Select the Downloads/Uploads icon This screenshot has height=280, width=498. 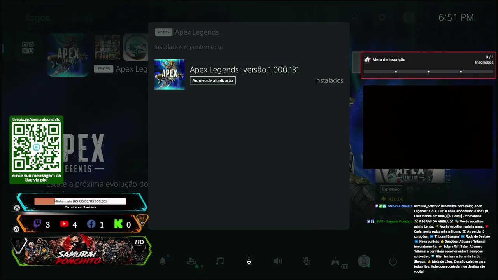pos(249,261)
